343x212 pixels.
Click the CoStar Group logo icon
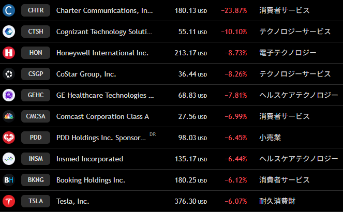(9, 74)
